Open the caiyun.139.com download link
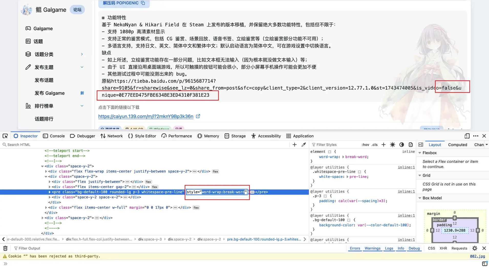Image resolution: width=489 pixels, height=276 pixels. pyautogui.click(x=146, y=116)
